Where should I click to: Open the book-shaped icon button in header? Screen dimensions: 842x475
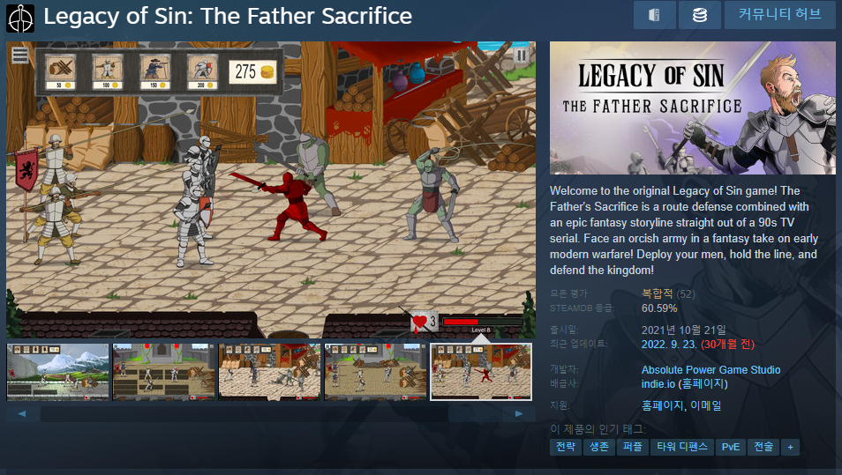pyautogui.click(x=655, y=15)
